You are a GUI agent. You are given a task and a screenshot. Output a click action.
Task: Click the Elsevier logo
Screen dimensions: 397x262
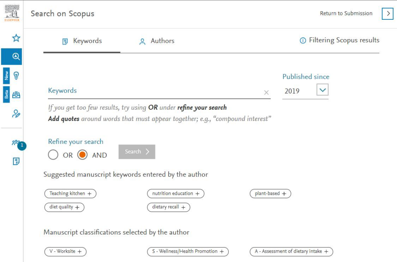pyautogui.click(x=12, y=13)
